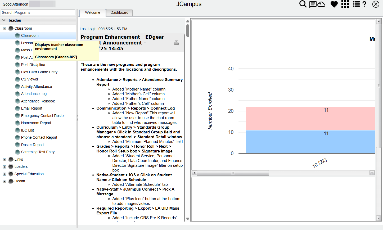The width and height of the screenshot is (383, 230).
Task: Close JCampus with the circled X icon
Action: [376, 4]
